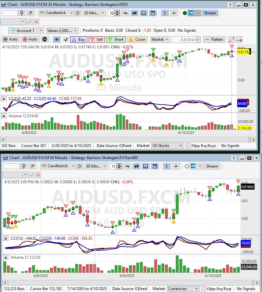Viewport: 262px width, 292px height.
Task: Select crosshair cursor in 30 Minute chart
Action: 174,13
